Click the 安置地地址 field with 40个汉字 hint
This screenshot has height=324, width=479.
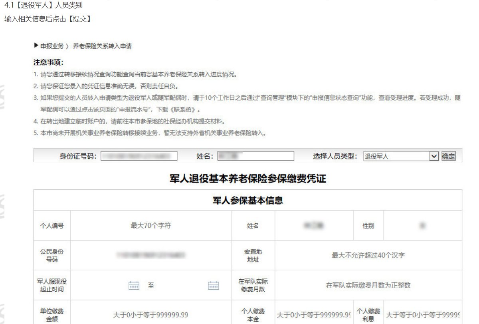point(368,255)
